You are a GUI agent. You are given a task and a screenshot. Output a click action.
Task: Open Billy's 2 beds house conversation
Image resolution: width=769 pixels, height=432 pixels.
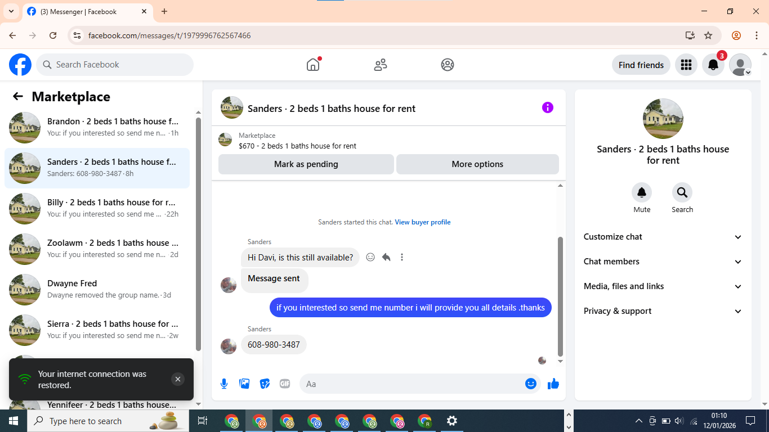97,209
